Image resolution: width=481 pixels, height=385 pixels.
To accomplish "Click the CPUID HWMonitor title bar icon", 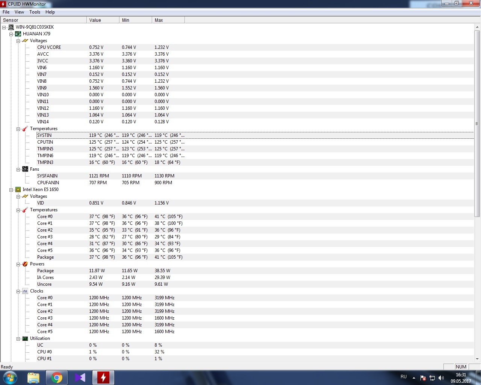I will (x=3, y=4).
